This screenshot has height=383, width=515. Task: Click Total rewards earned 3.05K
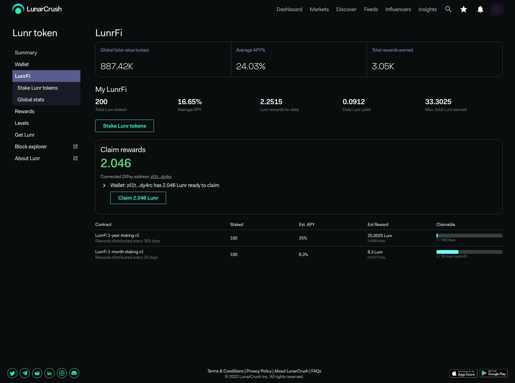click(383, 66)
